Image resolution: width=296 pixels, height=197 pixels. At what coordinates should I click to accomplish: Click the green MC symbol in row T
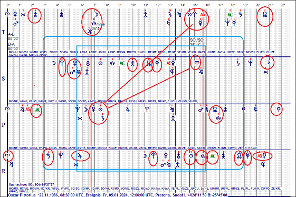(230, 15)
